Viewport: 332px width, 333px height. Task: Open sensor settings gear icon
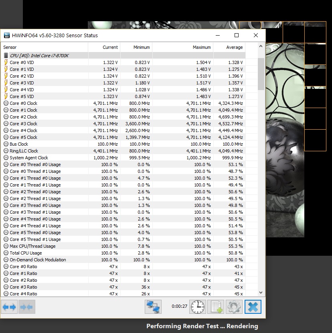click(x=234, y=307)
